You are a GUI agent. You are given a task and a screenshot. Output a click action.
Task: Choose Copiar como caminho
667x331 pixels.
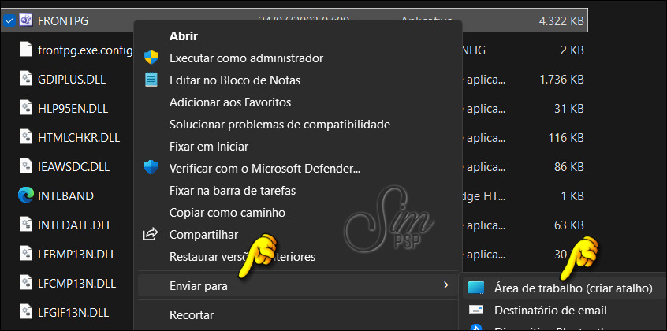pyautogui.click(x=227, y=213)
